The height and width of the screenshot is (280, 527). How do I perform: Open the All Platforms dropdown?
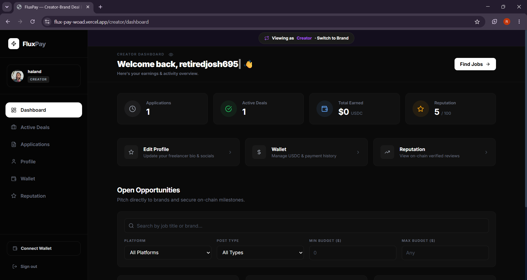coord(168,253)
